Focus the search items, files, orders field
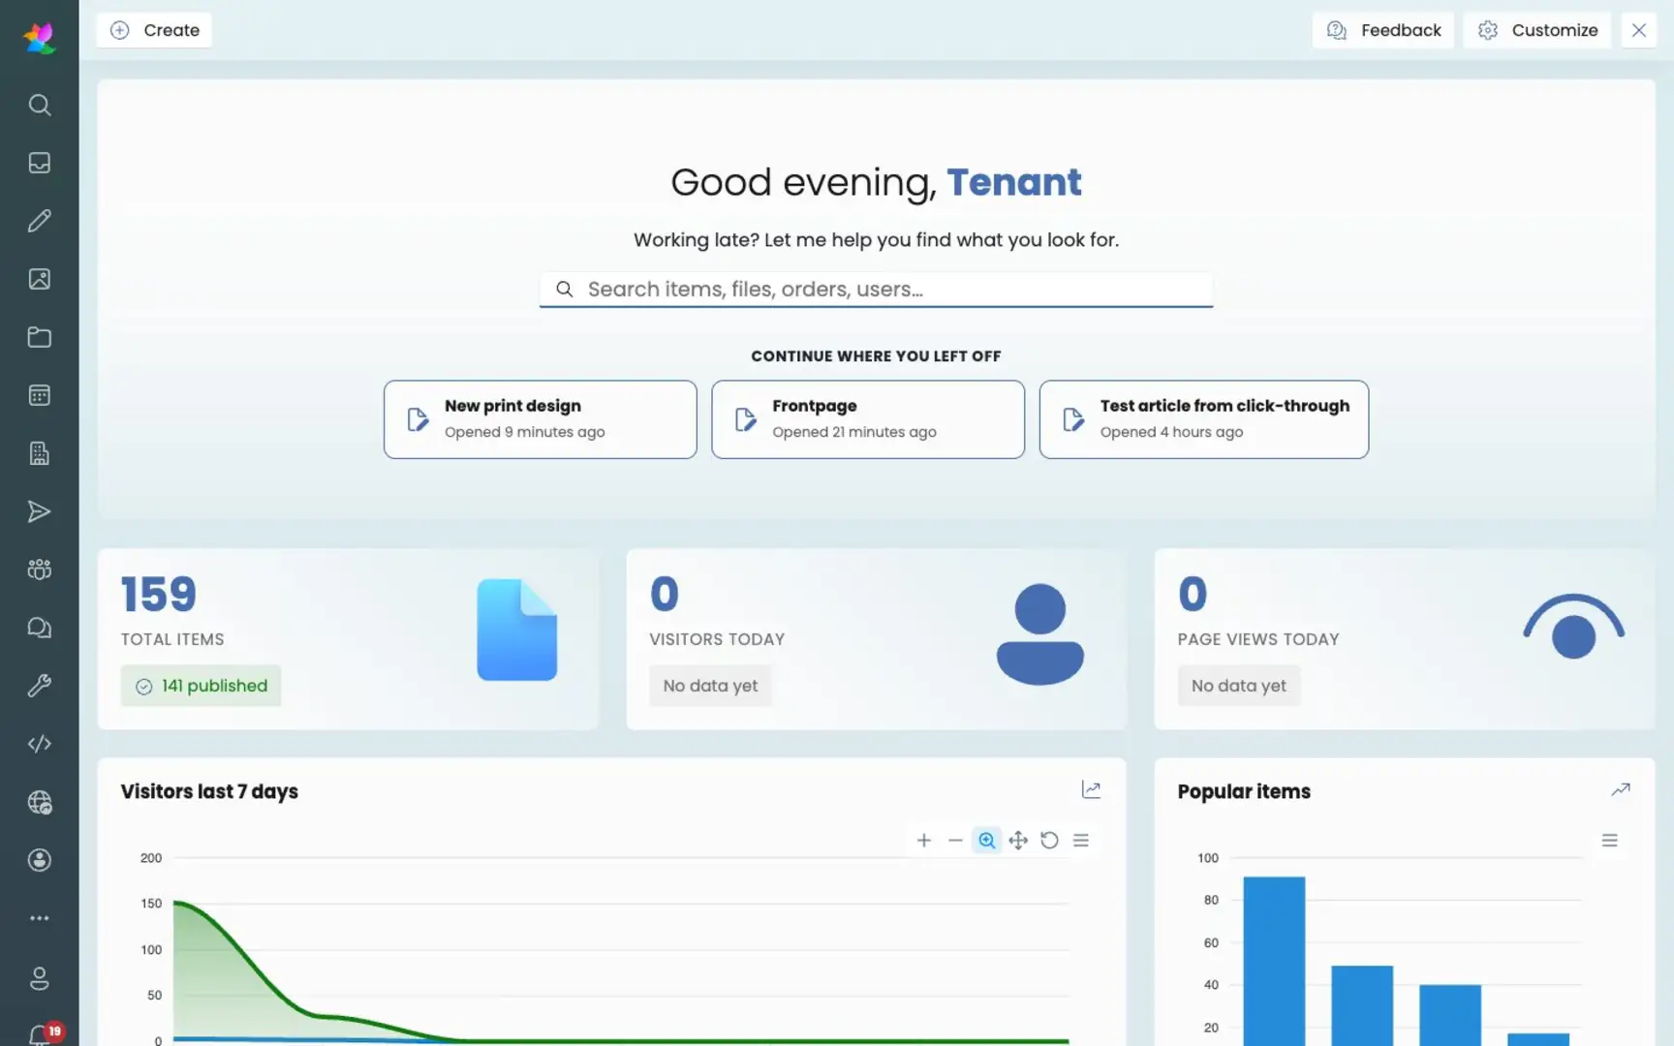The height and width of the screenshot is (1046, 1674). 876,290
